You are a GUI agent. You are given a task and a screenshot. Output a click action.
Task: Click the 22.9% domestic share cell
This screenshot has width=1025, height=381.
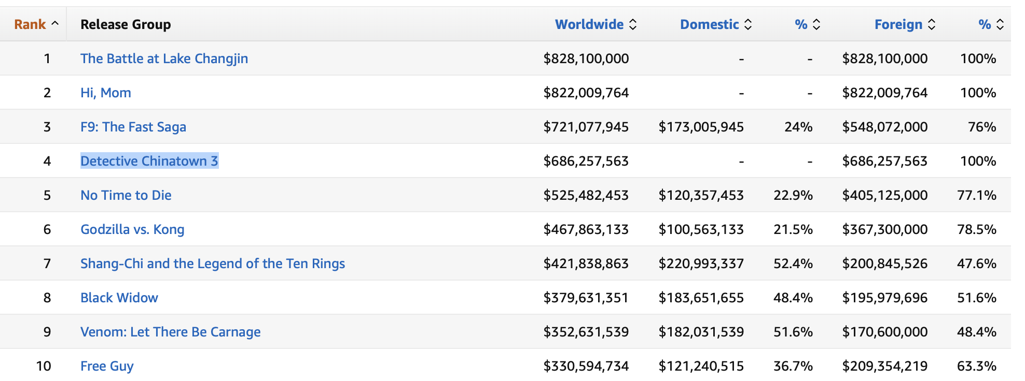(793, 195)
